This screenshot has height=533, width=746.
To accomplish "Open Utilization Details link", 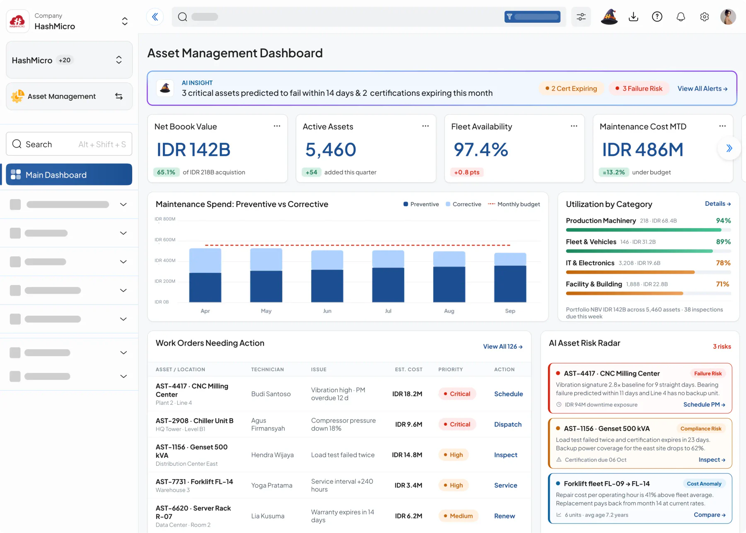I will coord(718,204).
